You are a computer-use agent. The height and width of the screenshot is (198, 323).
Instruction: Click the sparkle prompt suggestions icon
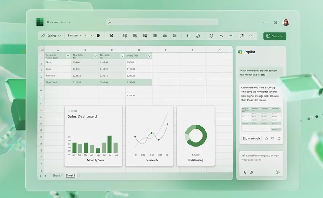[x=245, y=172]
